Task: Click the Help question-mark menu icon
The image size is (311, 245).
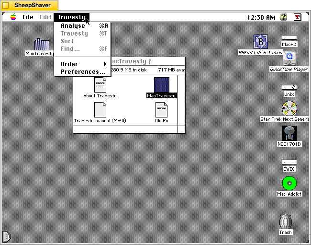Action: coord(284,17)
